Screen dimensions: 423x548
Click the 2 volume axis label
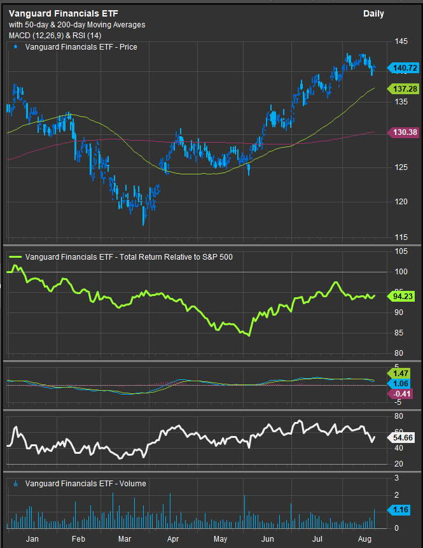click(396, 495)
